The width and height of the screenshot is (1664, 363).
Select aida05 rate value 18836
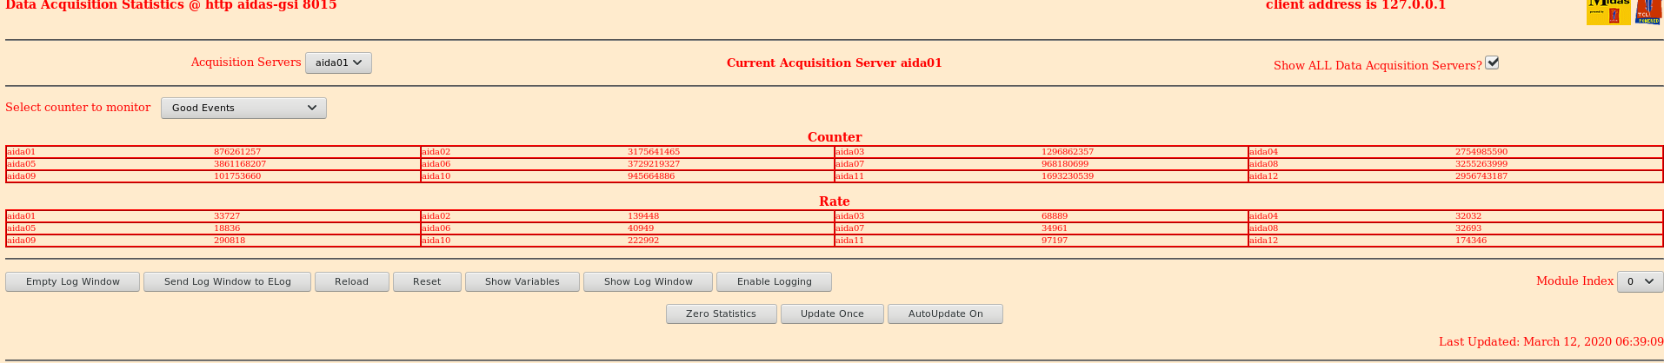[227, 228]
